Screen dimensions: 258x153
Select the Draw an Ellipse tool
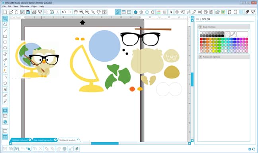pos(5,48)
